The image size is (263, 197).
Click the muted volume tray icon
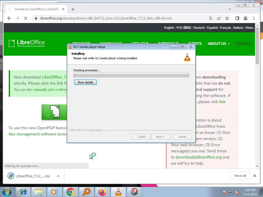tap(237, 192)
